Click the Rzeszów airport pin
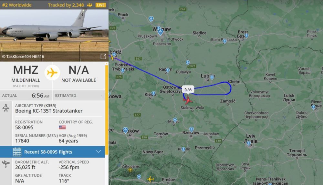 191,129
